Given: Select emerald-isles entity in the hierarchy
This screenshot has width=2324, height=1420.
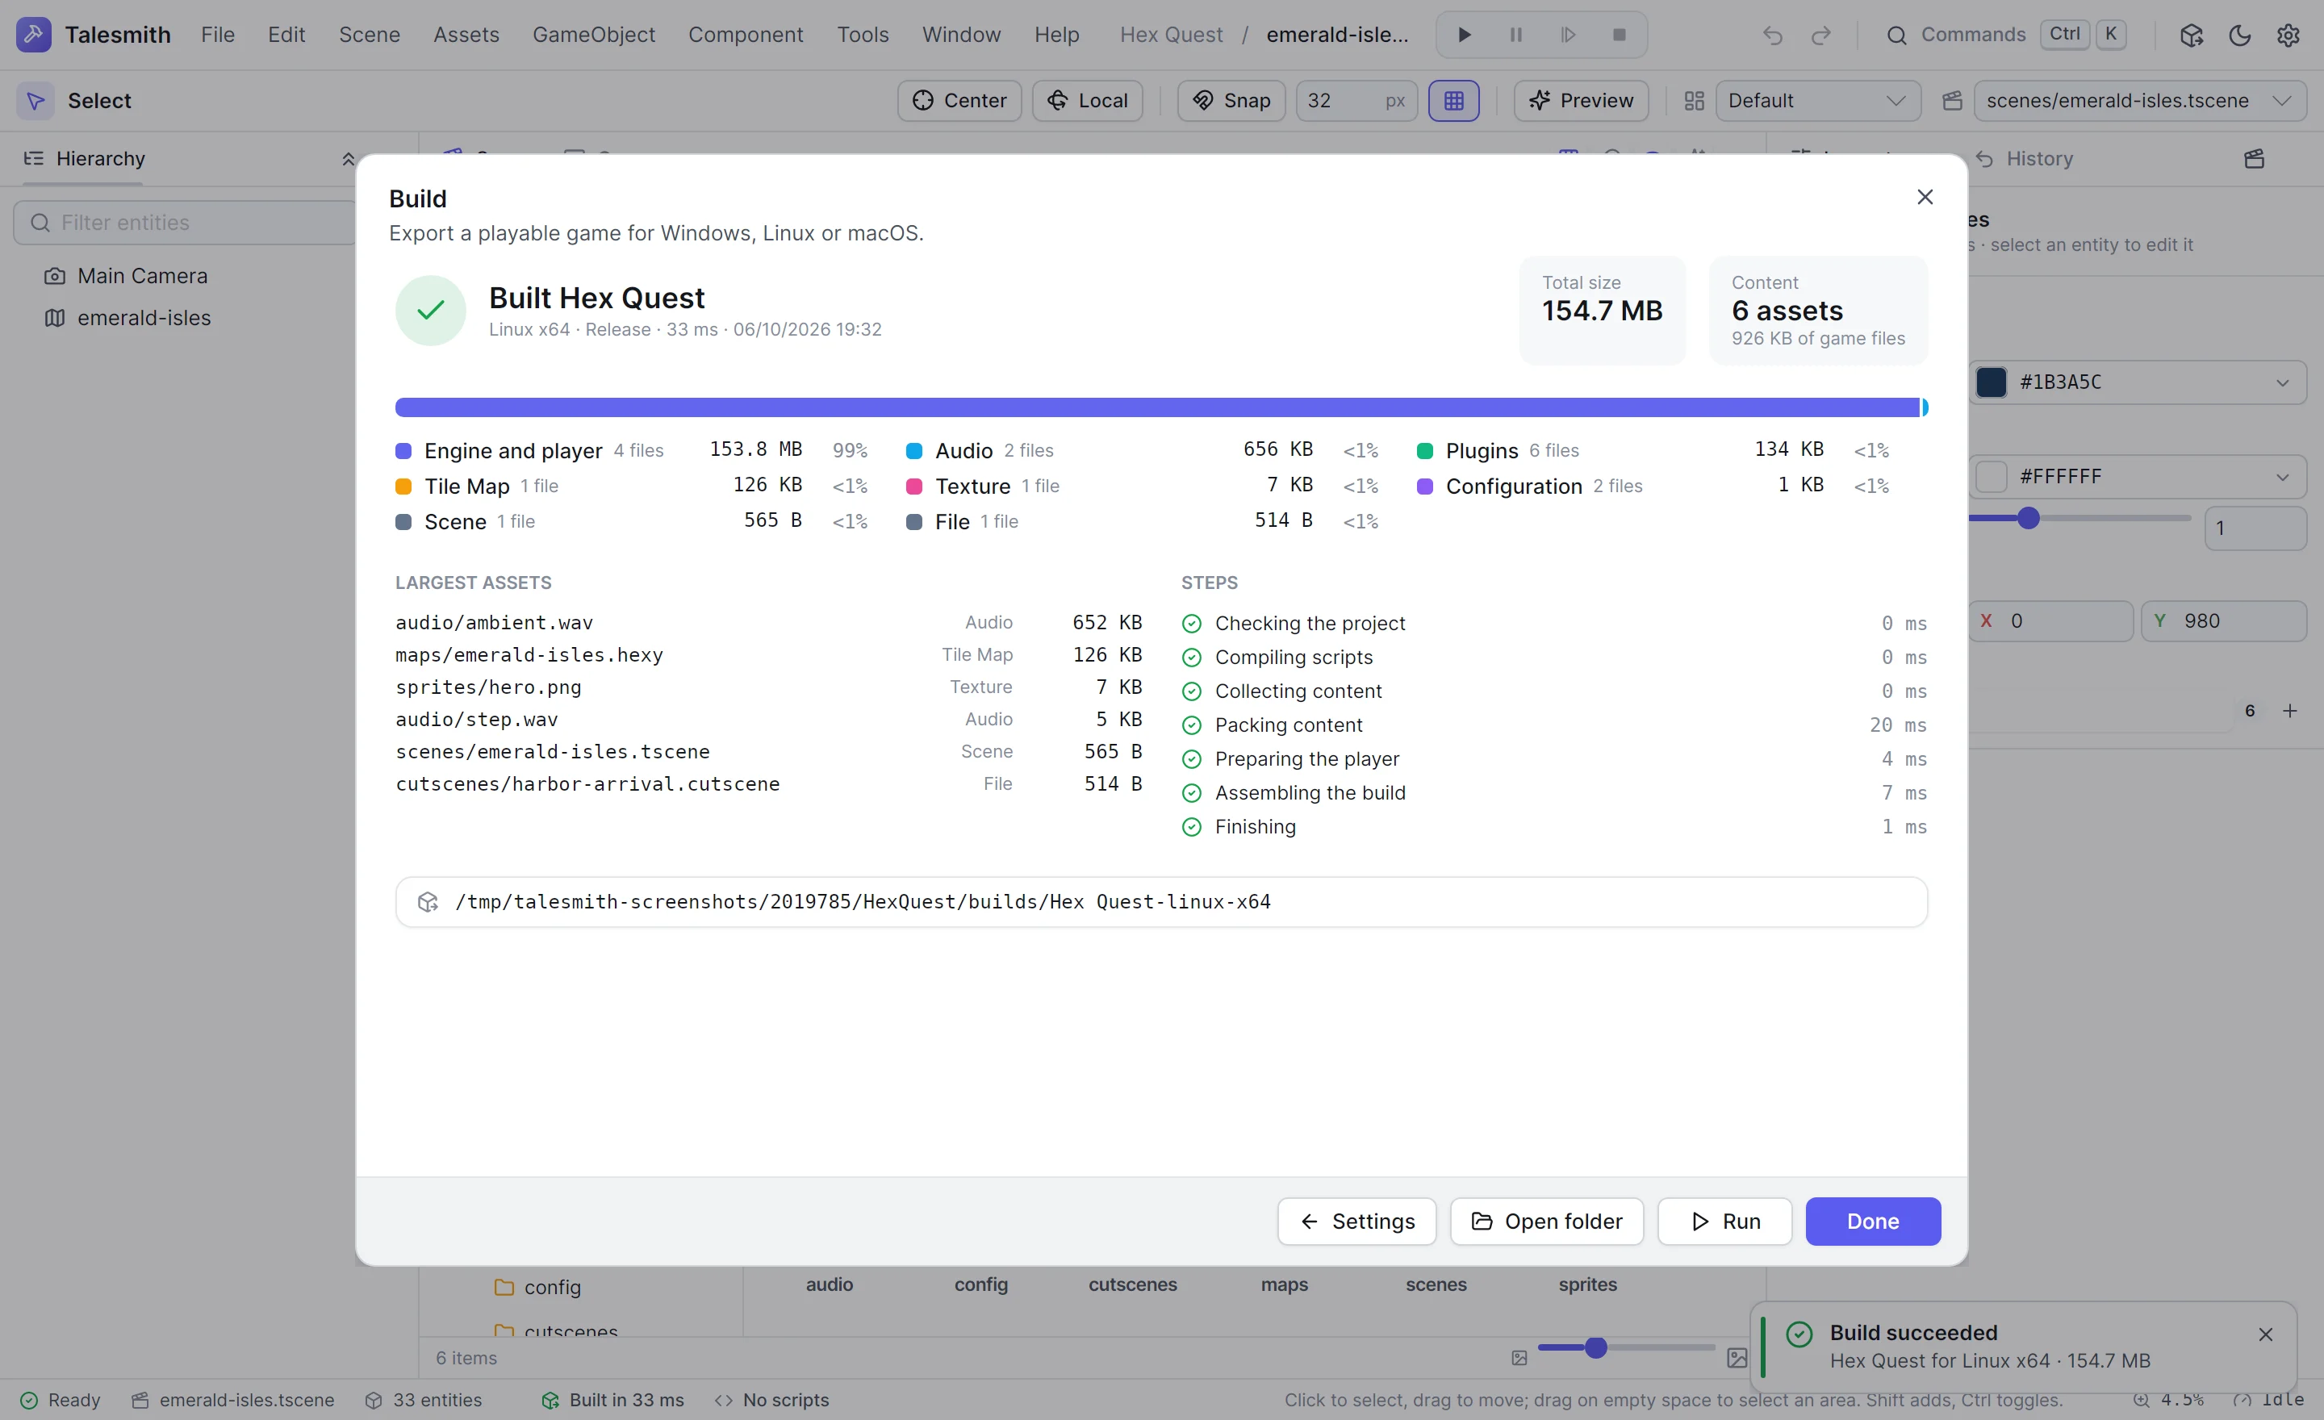Looking at the screenshot, I should point(144,318).
